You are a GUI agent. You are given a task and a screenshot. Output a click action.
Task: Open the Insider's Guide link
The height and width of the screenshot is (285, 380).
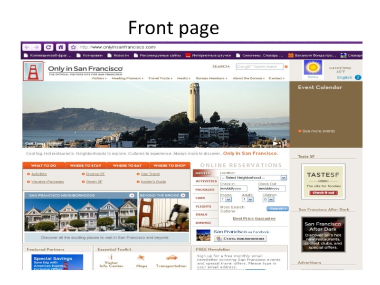coord(153,182)
